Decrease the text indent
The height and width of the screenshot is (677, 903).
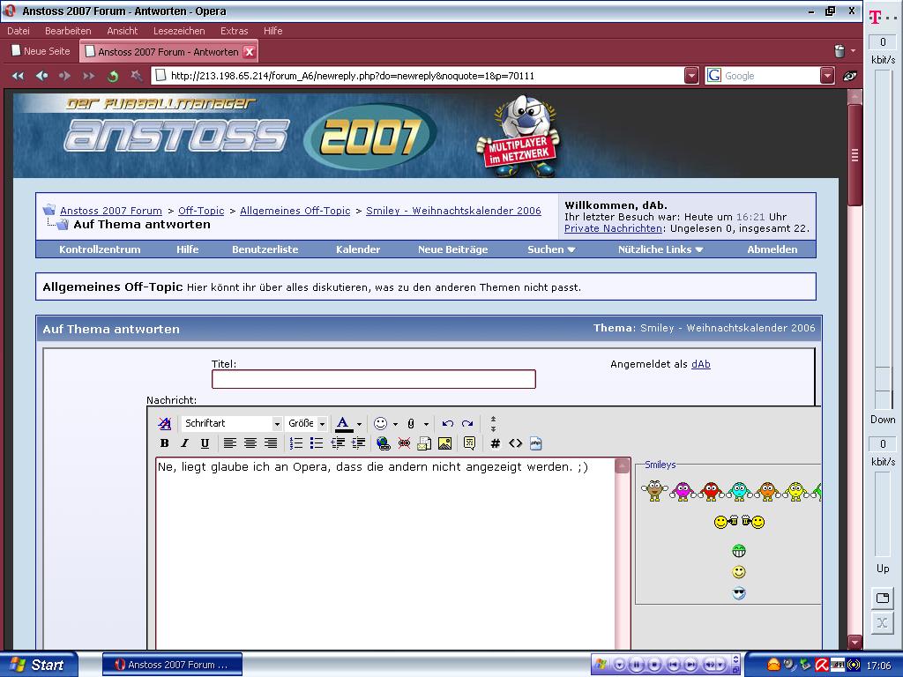point(338,443)
